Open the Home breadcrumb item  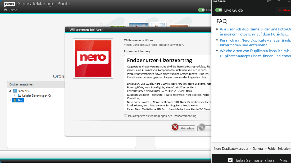click(13, 10)
